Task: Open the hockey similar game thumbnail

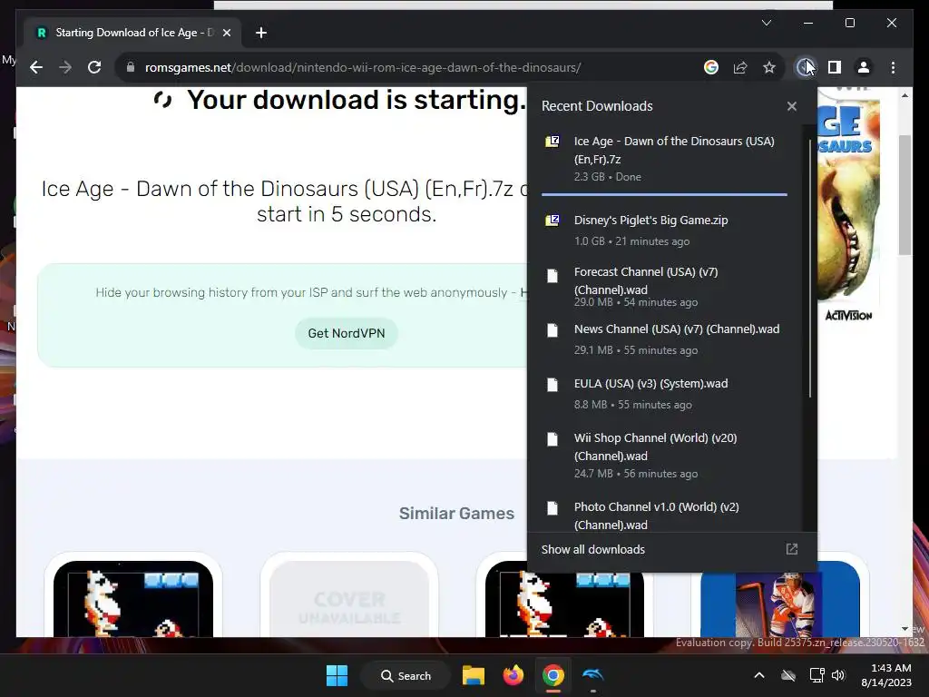Action: 779,599
